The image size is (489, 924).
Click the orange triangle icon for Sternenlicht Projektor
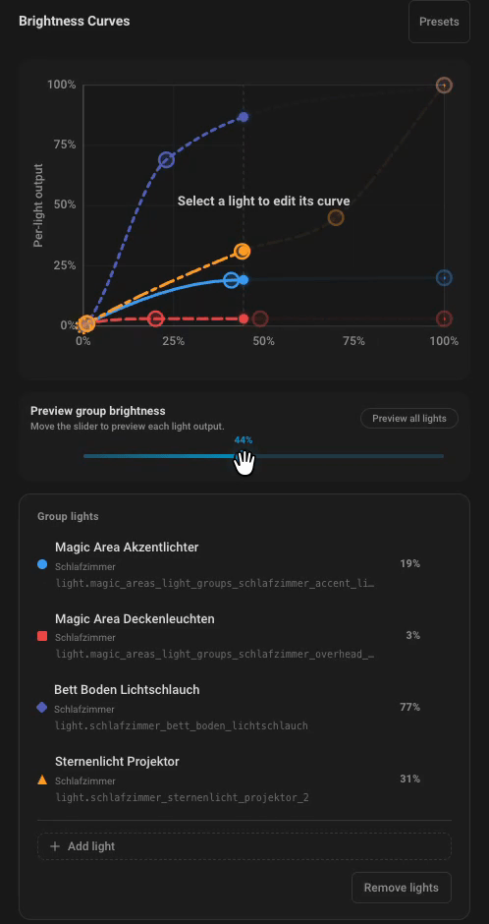pyautogui.click(x=42, y=780)
